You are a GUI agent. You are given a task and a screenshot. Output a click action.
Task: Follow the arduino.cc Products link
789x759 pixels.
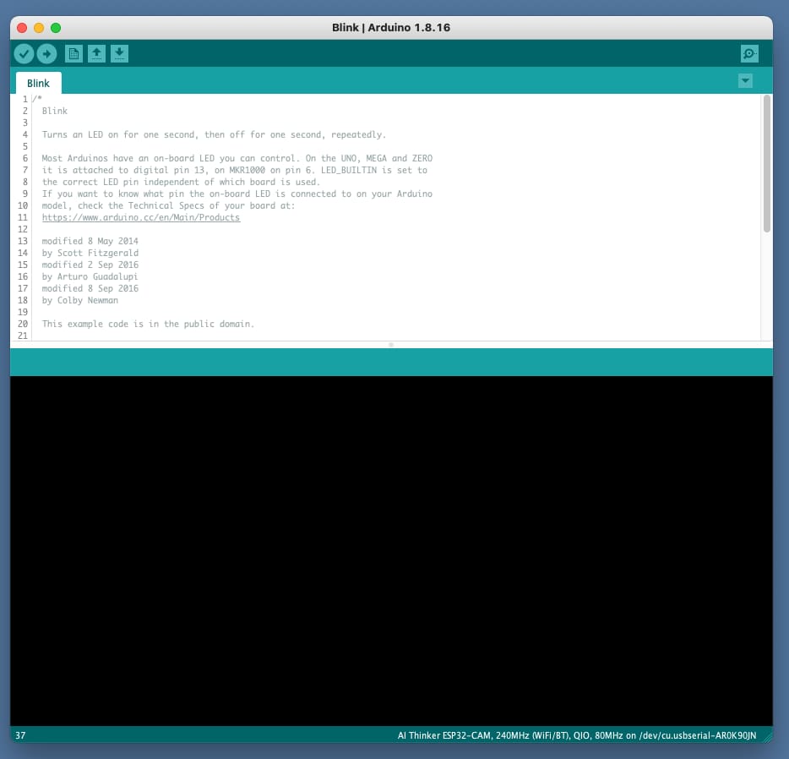click(141, 217)
